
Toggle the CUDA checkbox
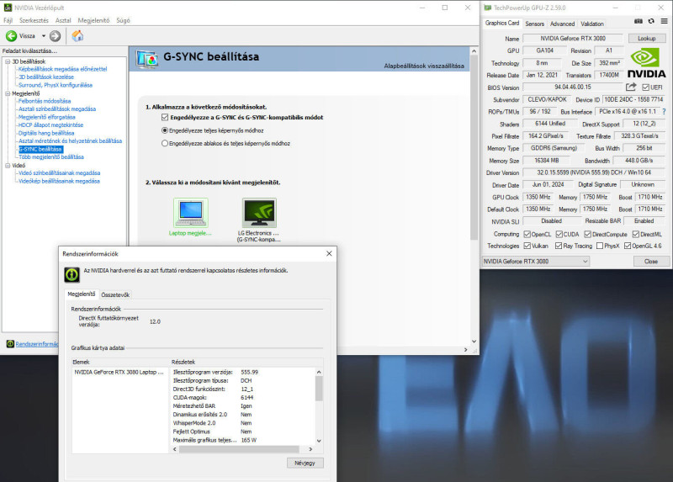[x=559, y=235]
